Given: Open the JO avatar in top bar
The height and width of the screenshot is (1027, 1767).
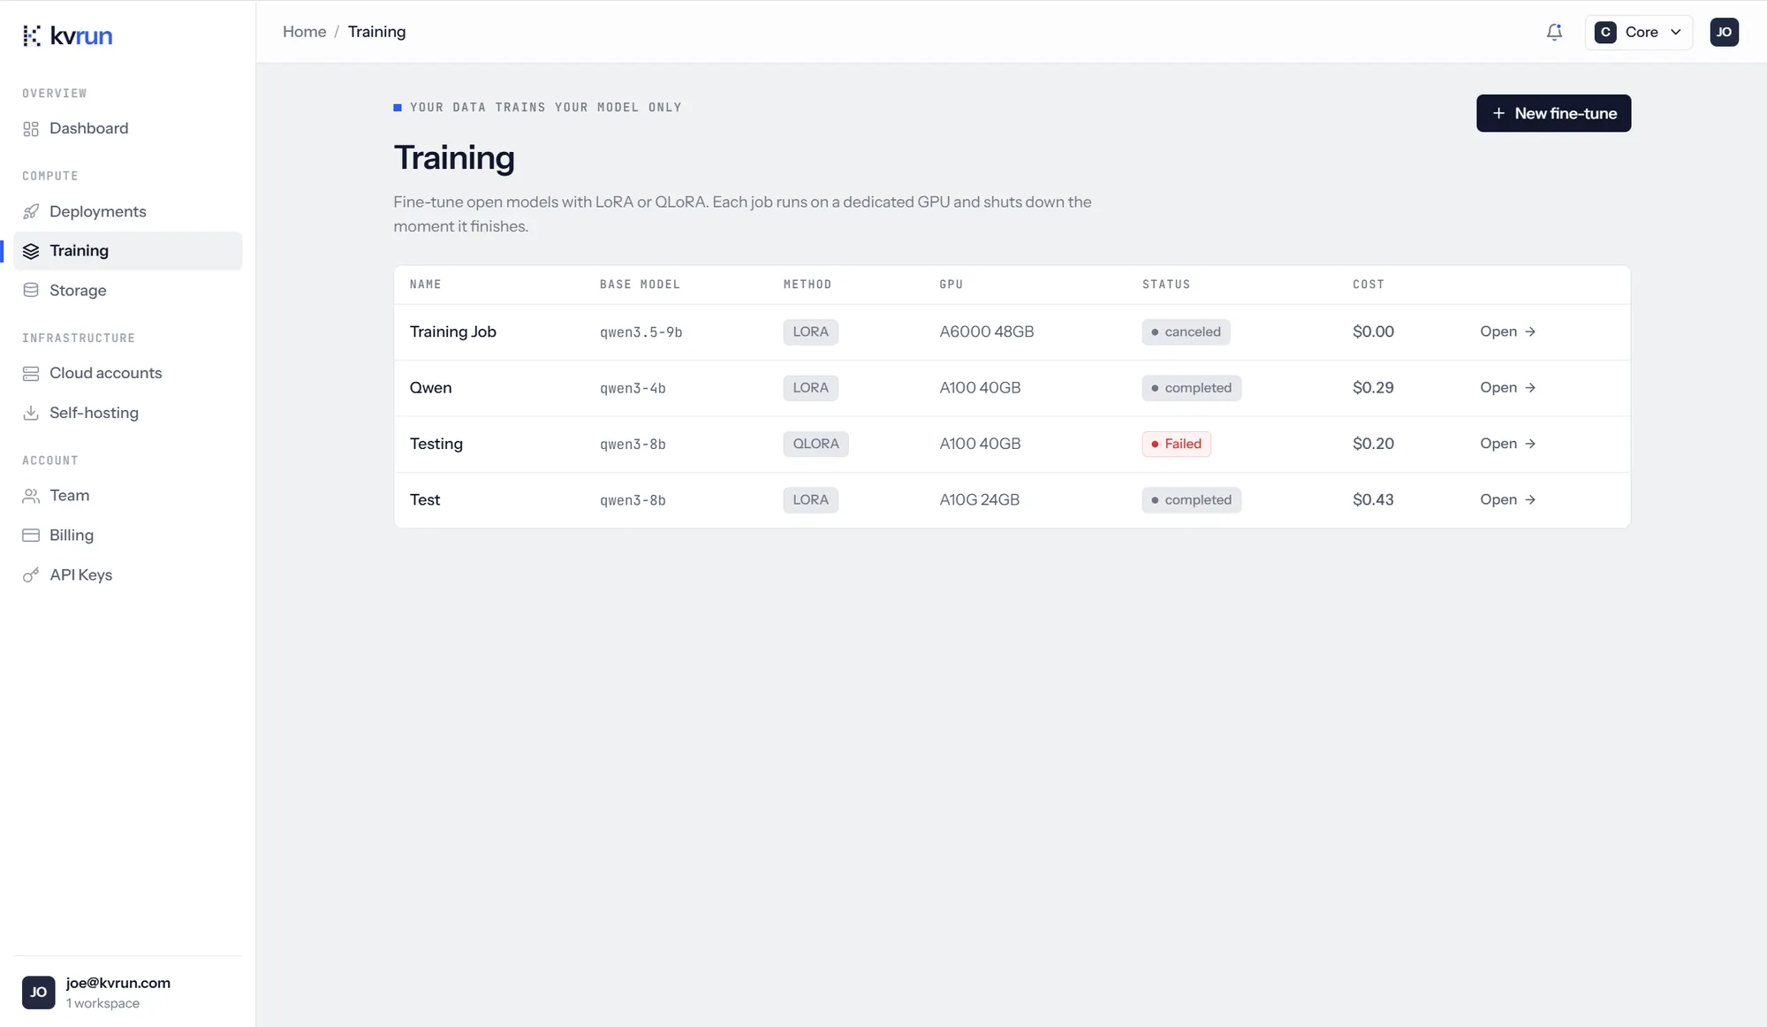Looking at the screenshot, I should 1724,32.
